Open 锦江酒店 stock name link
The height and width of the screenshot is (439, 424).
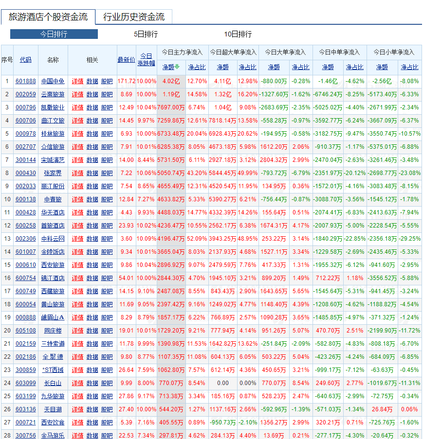(53, 278)
